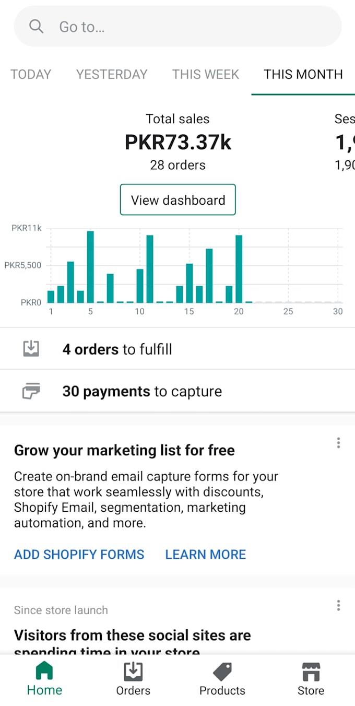Switch to the YESTERDAY tab
Screen dimensions: 355x706
pyautogui.click(x=111, y=74)
